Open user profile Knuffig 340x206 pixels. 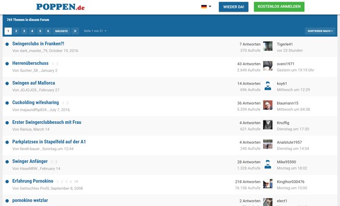click(283, 123)
